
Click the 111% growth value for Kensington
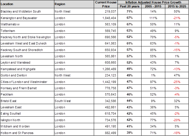coord(153,18)
